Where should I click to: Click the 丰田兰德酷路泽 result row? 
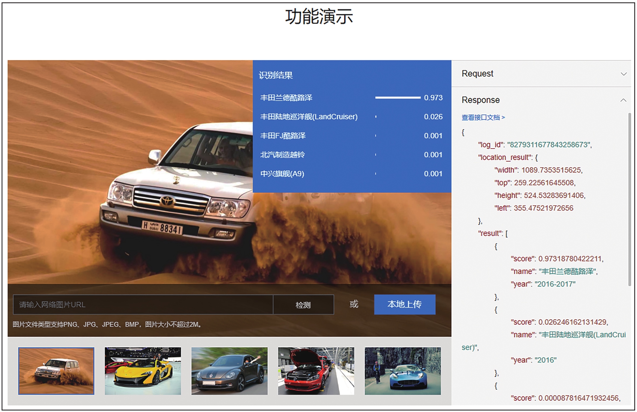pyautogui.click(x=352, y=98)
